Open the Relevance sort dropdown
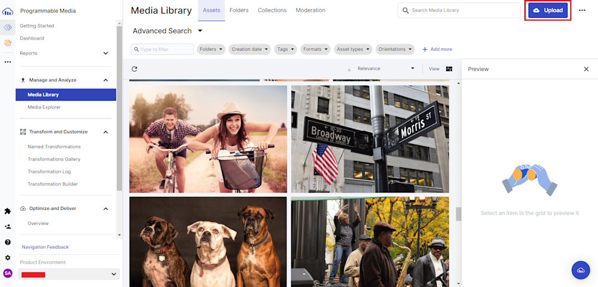The image size is (598, 287). pyautogui.click(x=386, y=69)
